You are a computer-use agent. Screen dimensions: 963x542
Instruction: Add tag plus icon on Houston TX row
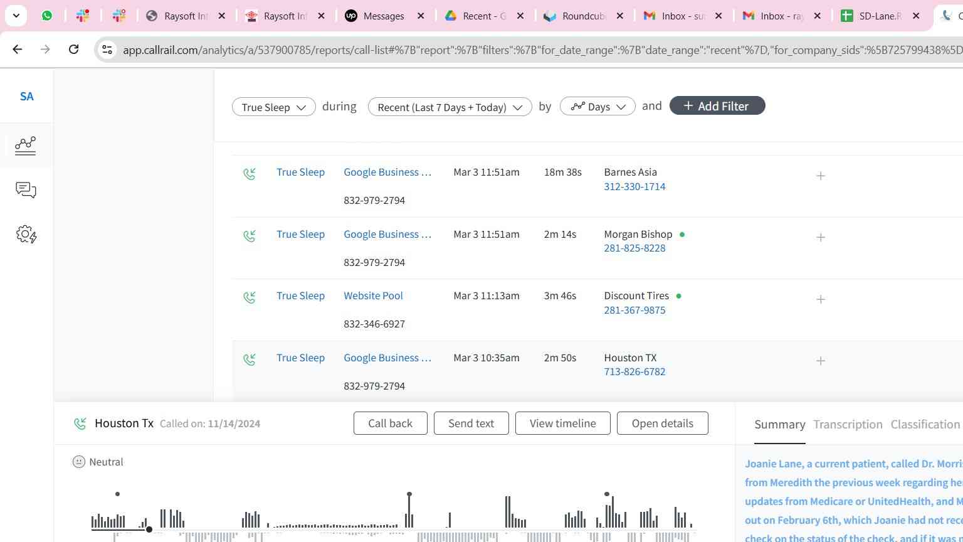pos(821,361)
